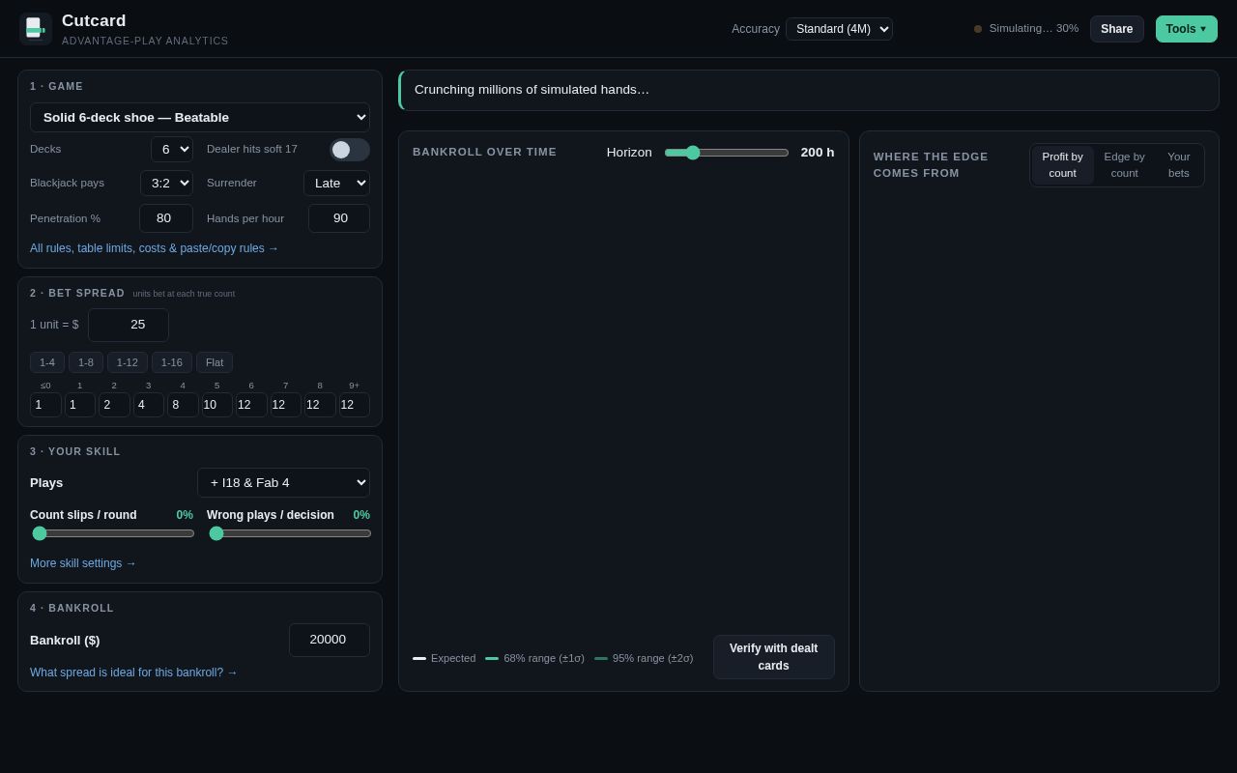Click the Penetration % input field
The image size is (1237, 773).
pos(166,218)
